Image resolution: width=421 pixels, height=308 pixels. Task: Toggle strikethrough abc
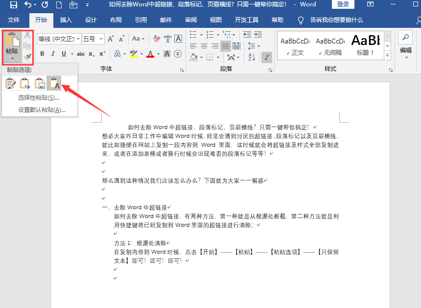81,54
